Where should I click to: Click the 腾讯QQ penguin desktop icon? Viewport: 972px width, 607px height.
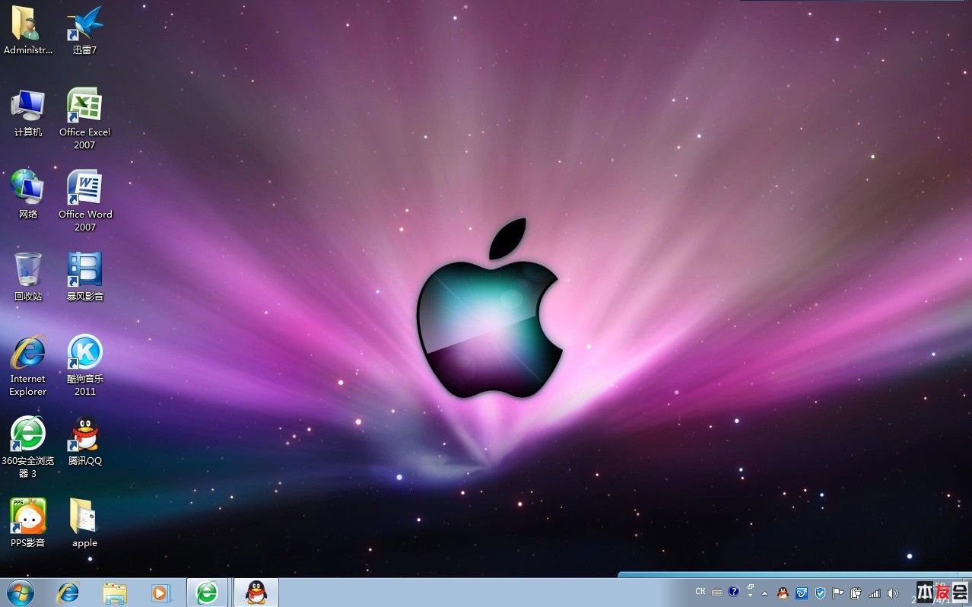point(84,434)
